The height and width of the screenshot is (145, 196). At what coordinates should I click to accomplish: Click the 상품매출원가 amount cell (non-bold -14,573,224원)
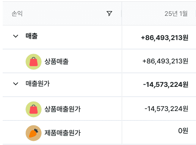(166, 109)
